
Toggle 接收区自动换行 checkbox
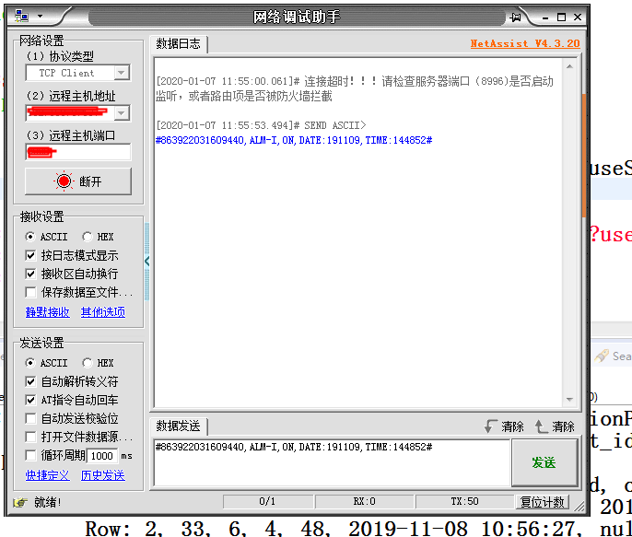(x=30, y=274)
